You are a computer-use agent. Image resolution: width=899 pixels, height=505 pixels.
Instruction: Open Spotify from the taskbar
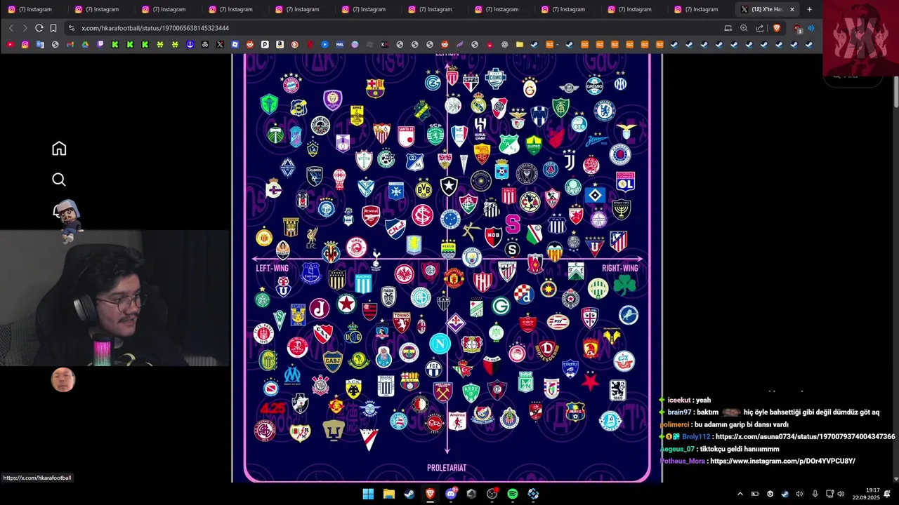[x=513, y=494]
